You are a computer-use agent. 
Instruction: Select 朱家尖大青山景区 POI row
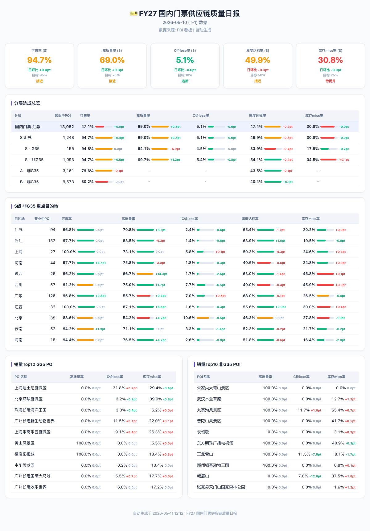point(276,388)
